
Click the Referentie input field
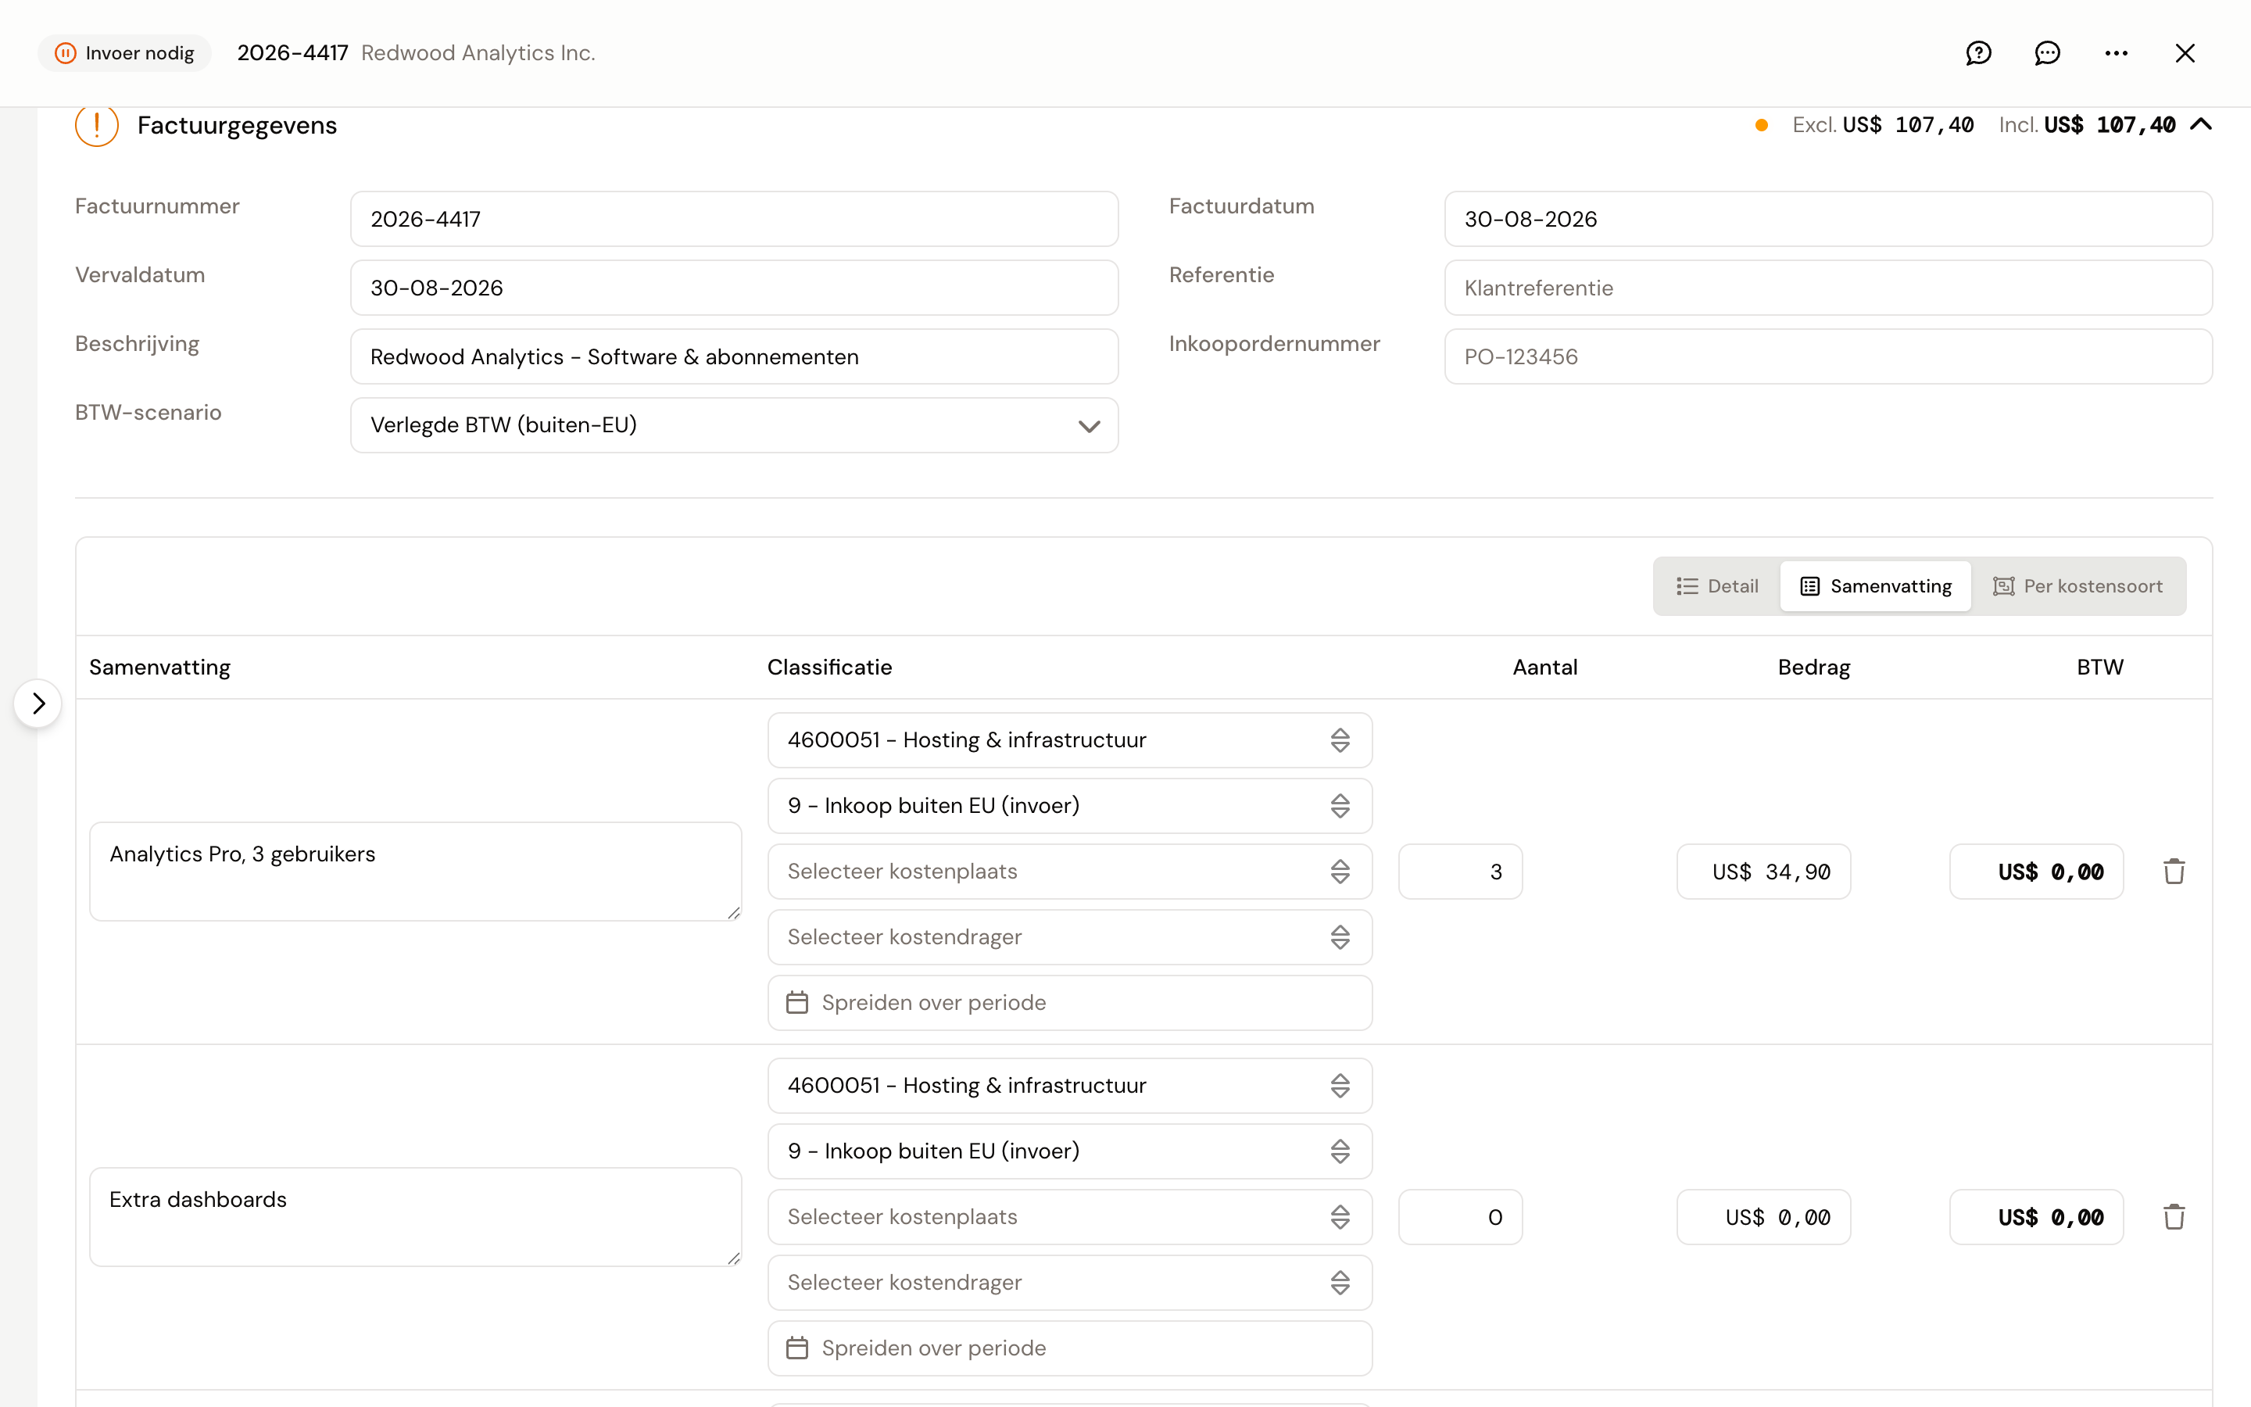[x=1828, y=288]
